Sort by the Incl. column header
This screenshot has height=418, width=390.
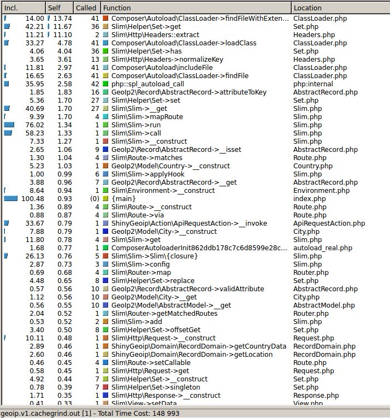23,8
